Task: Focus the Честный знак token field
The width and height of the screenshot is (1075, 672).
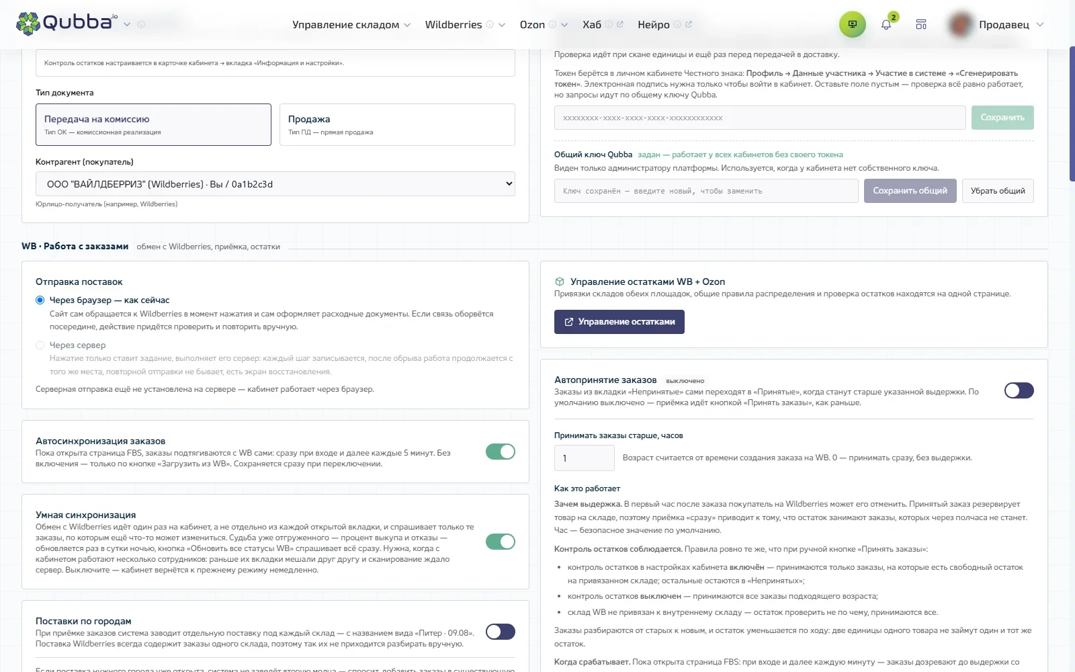Action: pyautogui.click(x=760, y=118)
